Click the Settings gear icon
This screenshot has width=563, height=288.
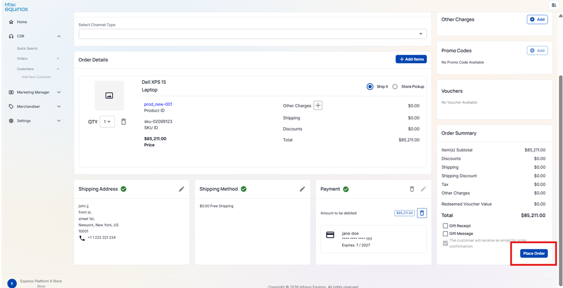11,121
